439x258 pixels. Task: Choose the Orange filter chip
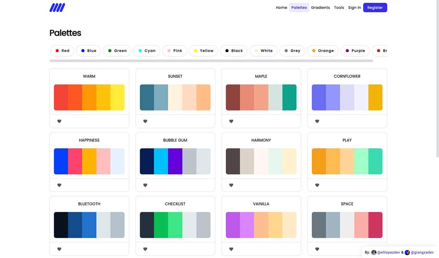[x=323, y=51]
